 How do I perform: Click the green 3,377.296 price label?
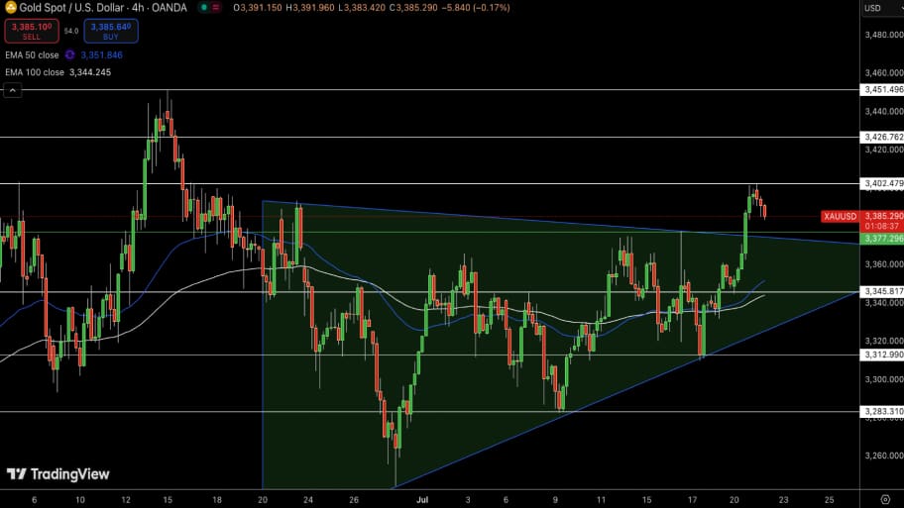click(x=882, y=239)
